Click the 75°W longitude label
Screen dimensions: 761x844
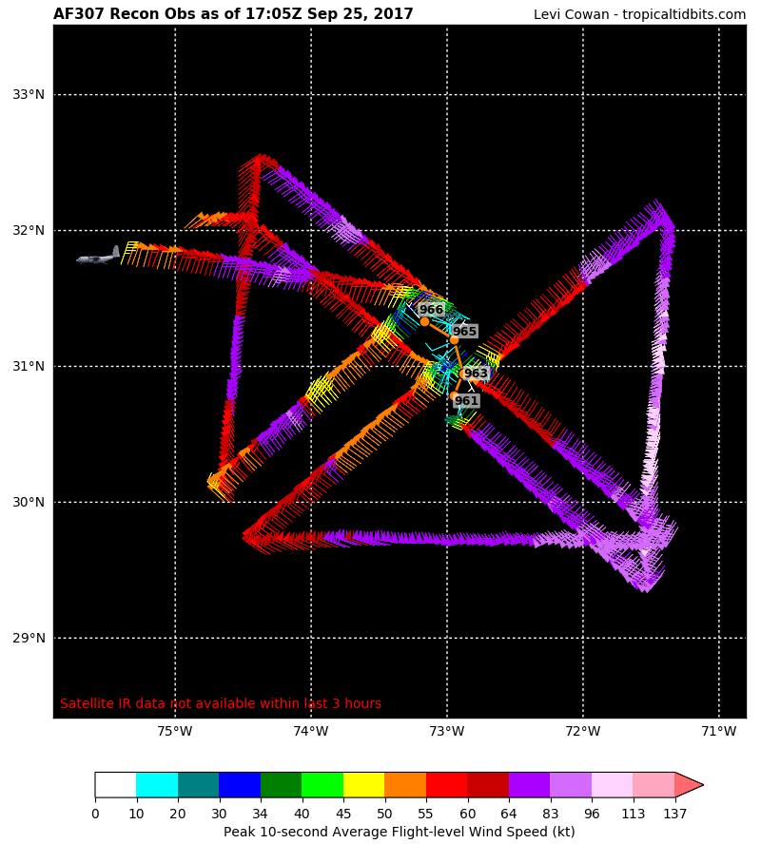pos(176,732)
